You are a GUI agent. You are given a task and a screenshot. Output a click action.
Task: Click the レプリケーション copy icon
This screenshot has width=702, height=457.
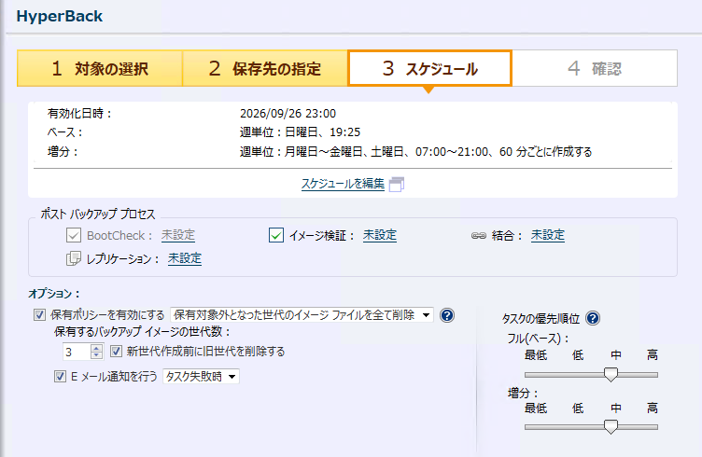click(74, 258)
